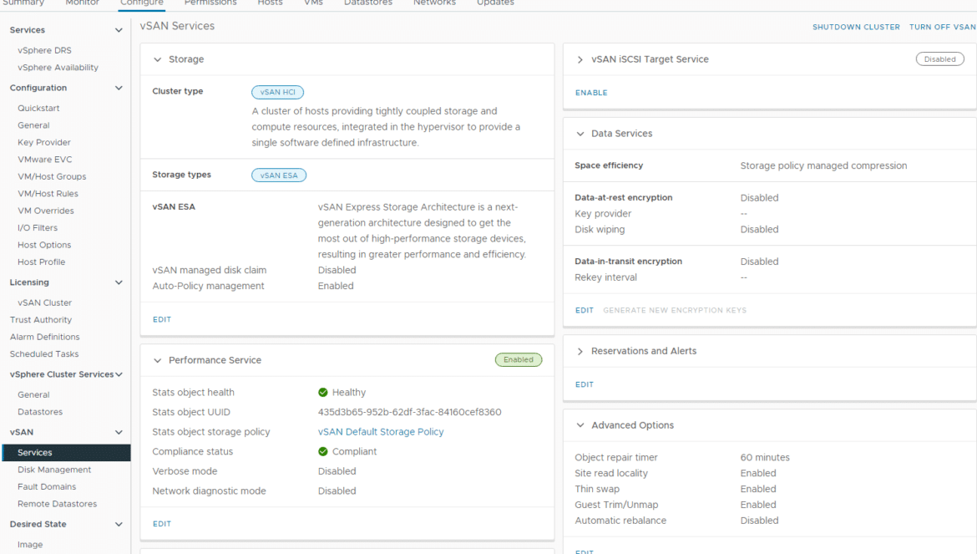Select VM Overrides in the sidebar
977x554 pixels.
click(45, 211)
